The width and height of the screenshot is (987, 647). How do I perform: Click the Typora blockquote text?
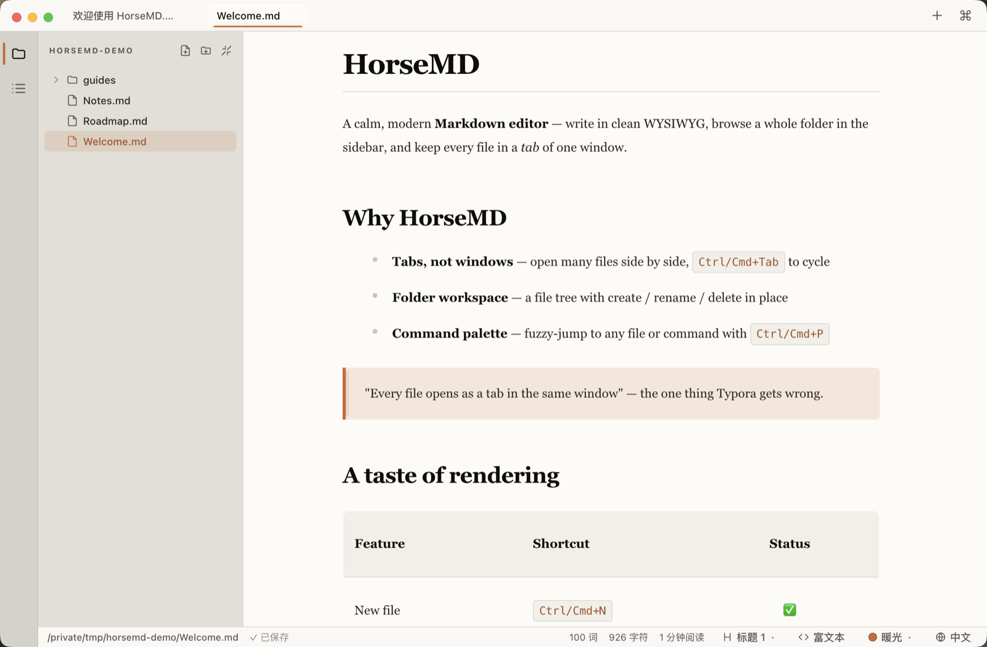[594, 394]
